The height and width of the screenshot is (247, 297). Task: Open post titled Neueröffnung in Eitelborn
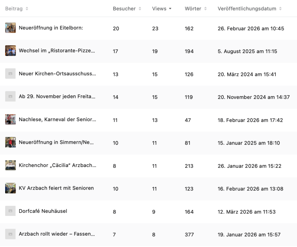pos(51,28)
